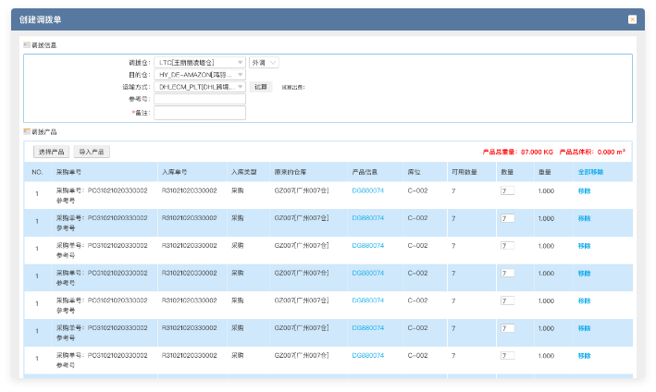
Task: Click into the 备注 remarks field
Action: coord(200,113)
